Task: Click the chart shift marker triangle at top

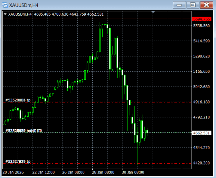Action: [153, 12]
